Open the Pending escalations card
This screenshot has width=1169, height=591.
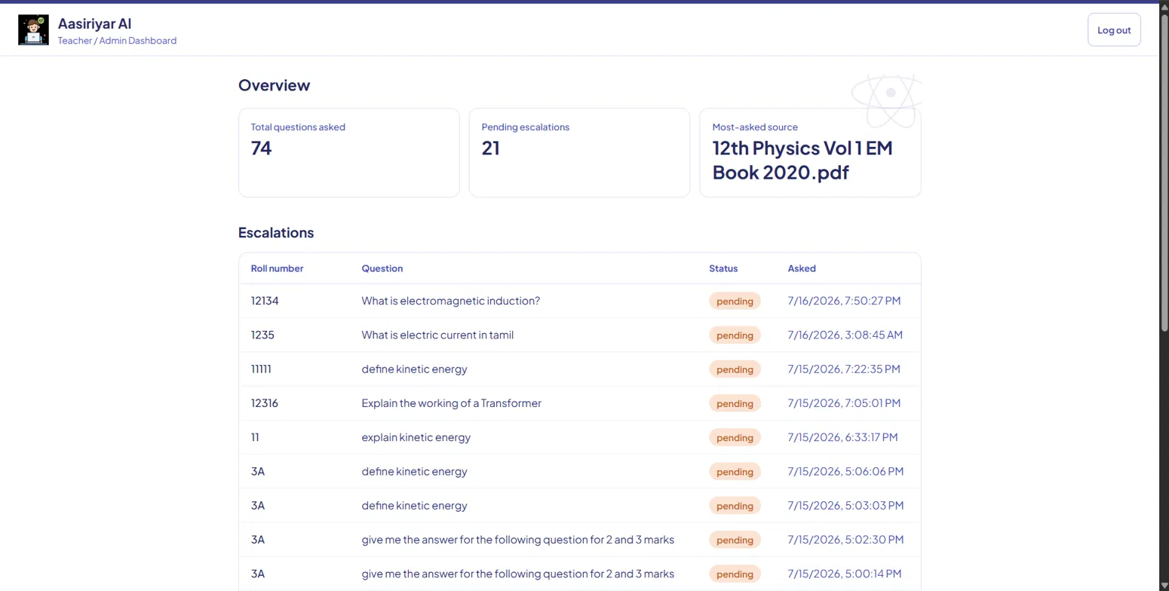coord(579,153)
